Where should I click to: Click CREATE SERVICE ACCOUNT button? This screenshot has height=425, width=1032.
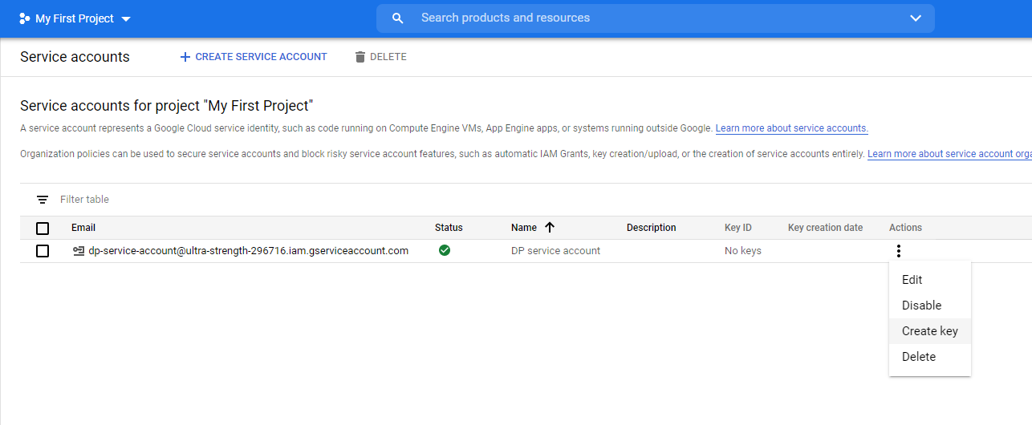[x=254, y=57]
